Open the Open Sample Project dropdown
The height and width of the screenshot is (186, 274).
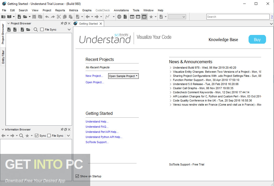click(123, 76)
